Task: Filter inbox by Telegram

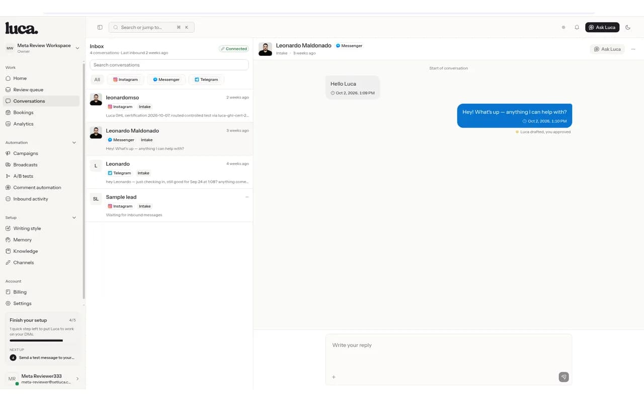Action: (x=206, y=79)
